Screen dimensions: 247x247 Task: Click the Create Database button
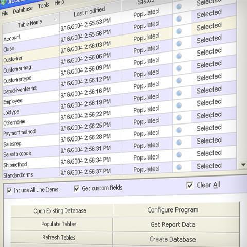tap(176, 239)
